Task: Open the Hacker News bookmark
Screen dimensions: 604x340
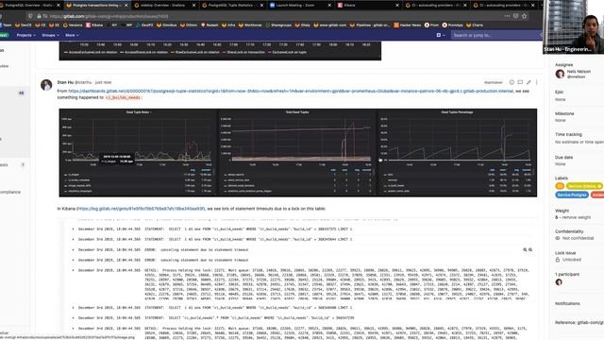Action: tap(407, 25)
